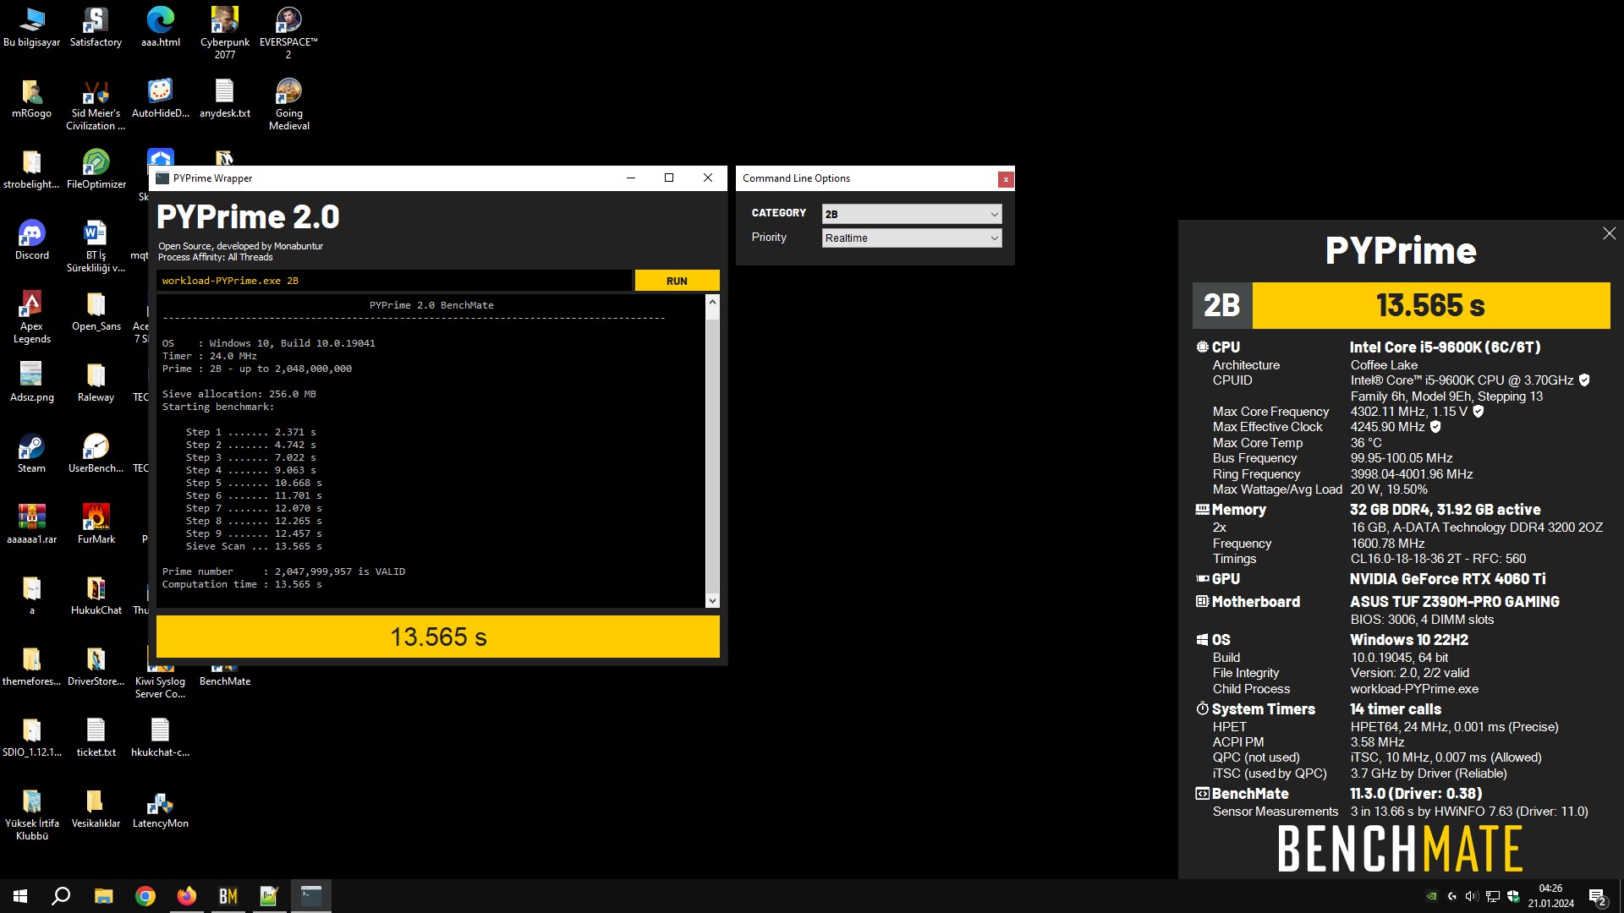Viewport: 1624px width, 913px height.
Task: Open the HukukChat desktop icon
Action: (96, 595)
